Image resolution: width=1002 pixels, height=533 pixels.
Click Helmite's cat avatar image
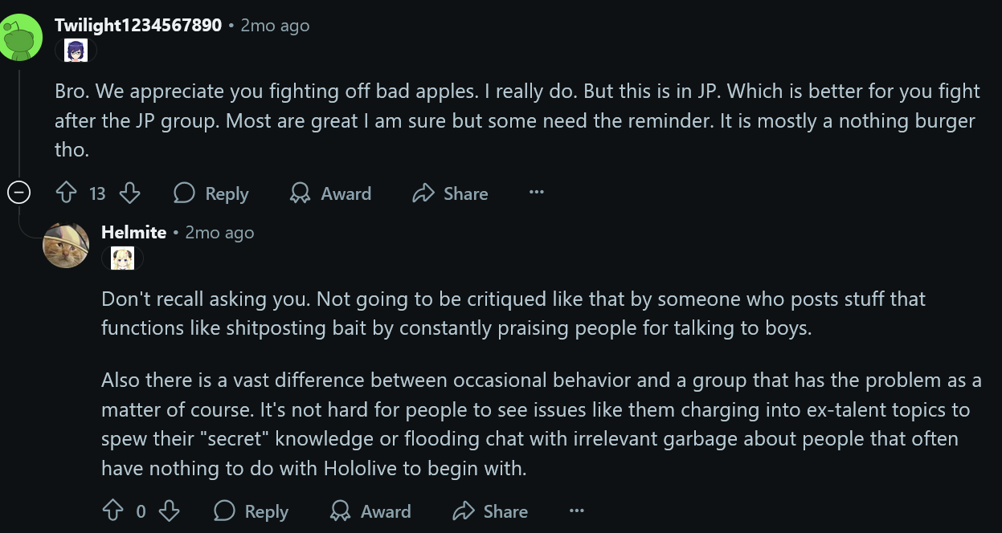click(66, 245)
